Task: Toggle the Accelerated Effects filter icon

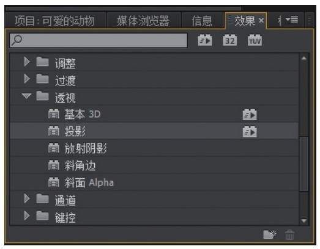Action: coord(205,40)
